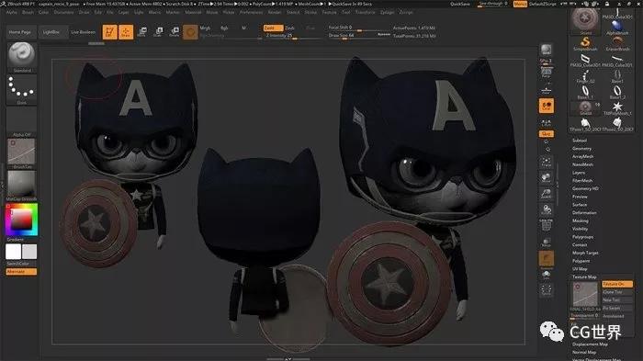Click the QuickSave button
643x361 pixels.
(460, 4)
